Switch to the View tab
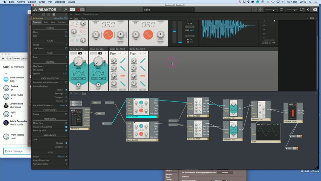The width and height of the screenshot is (321, 181). [53, 22]
